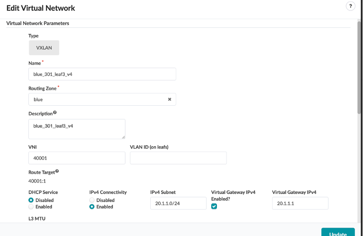Toggle Virtual Gateway IPv4 Enabled checkbox
Viewport: 363px width, 236px height.
(x=214, y=207)
